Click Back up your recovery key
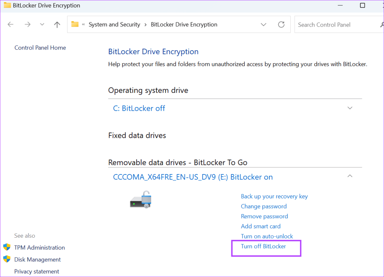Screen dimensions: 384x277 coord(274,197)
